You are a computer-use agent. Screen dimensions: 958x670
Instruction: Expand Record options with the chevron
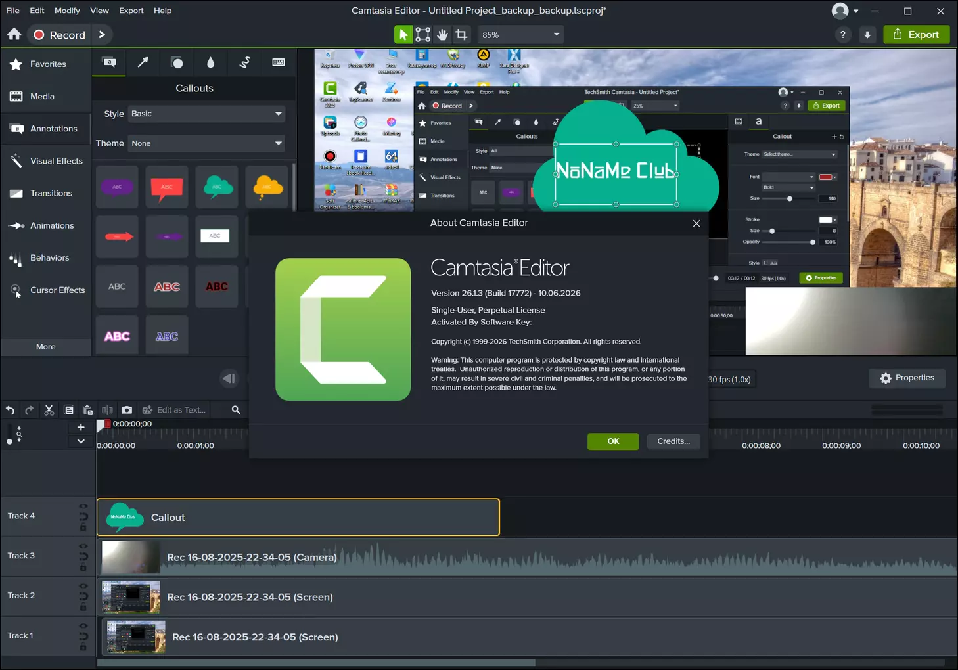click(102, 35)
